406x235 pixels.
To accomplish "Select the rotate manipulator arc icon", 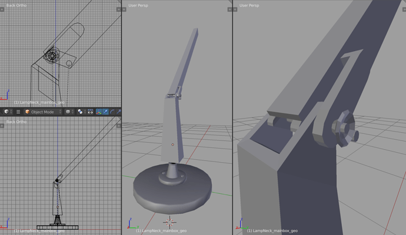I will point(112,112).
